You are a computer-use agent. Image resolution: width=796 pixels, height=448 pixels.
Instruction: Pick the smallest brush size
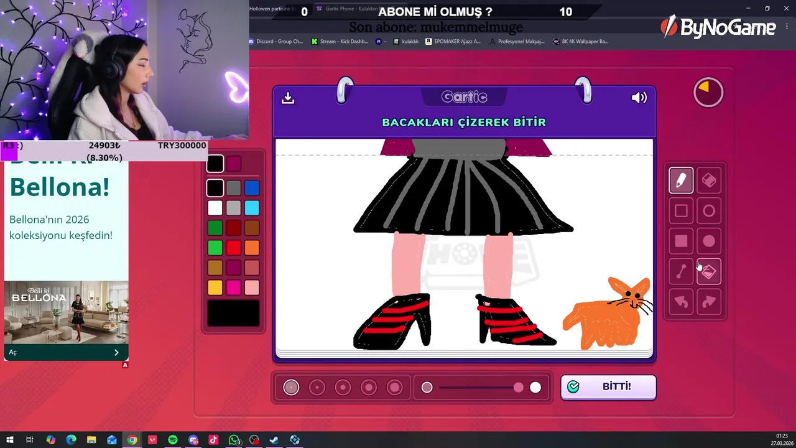[x=291, y=388]
